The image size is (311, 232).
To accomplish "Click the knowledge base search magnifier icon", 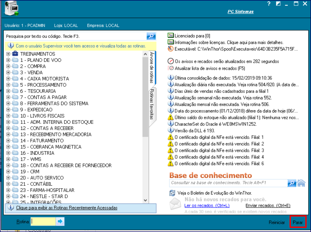I will pos(292,183).
